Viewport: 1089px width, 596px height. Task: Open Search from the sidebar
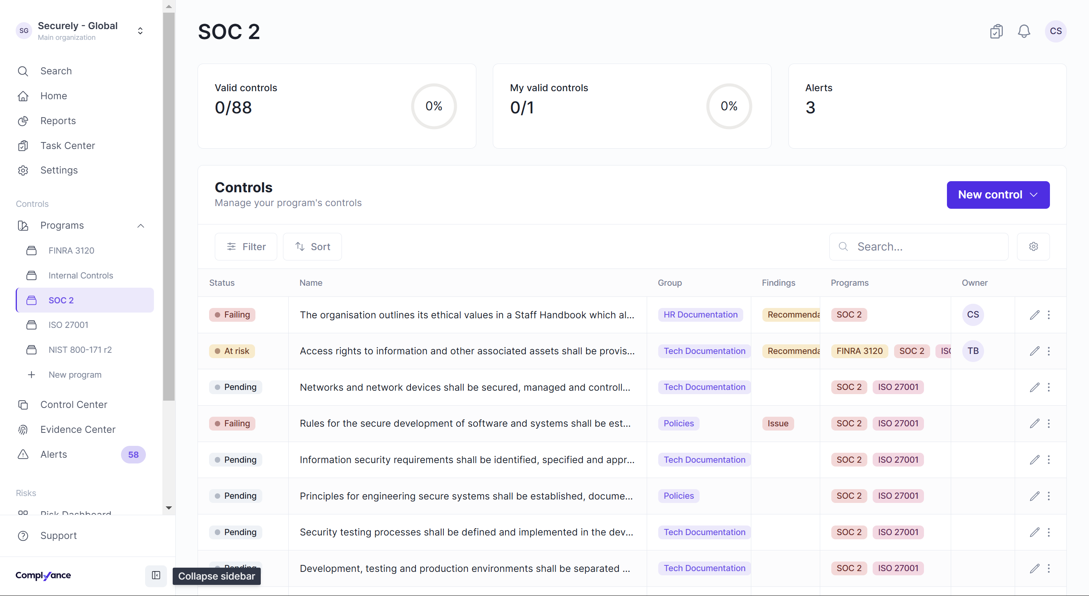[56, 70]
